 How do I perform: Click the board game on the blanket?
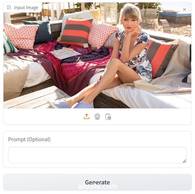click(x=65, y=53)
